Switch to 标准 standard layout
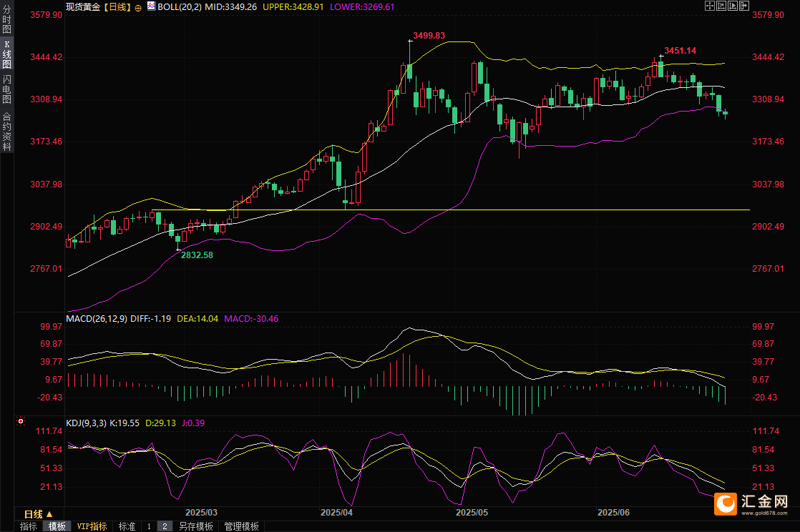Image resolution: width=800 pixels, height=532 pixels. click(127, 526)
